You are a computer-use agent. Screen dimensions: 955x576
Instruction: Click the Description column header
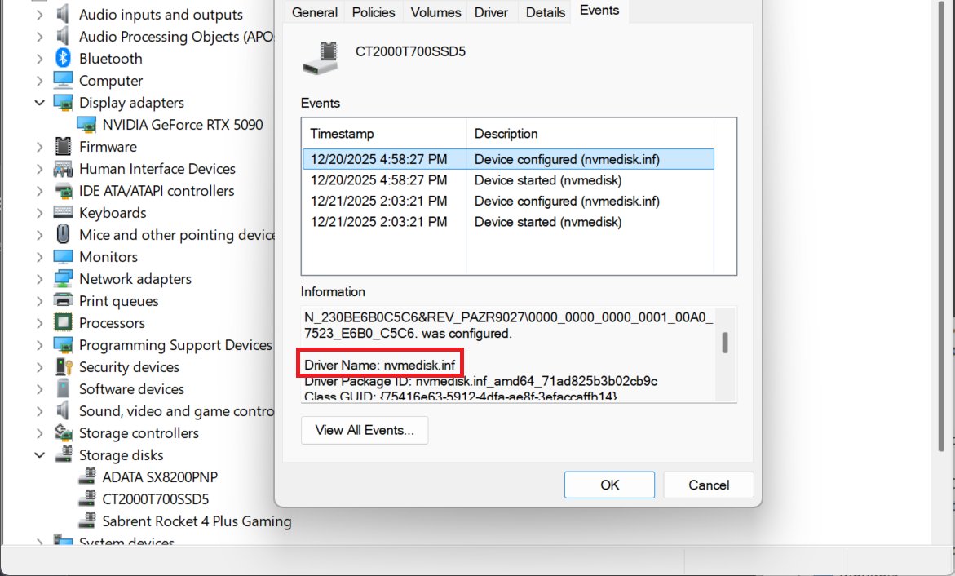click(590, 134)
